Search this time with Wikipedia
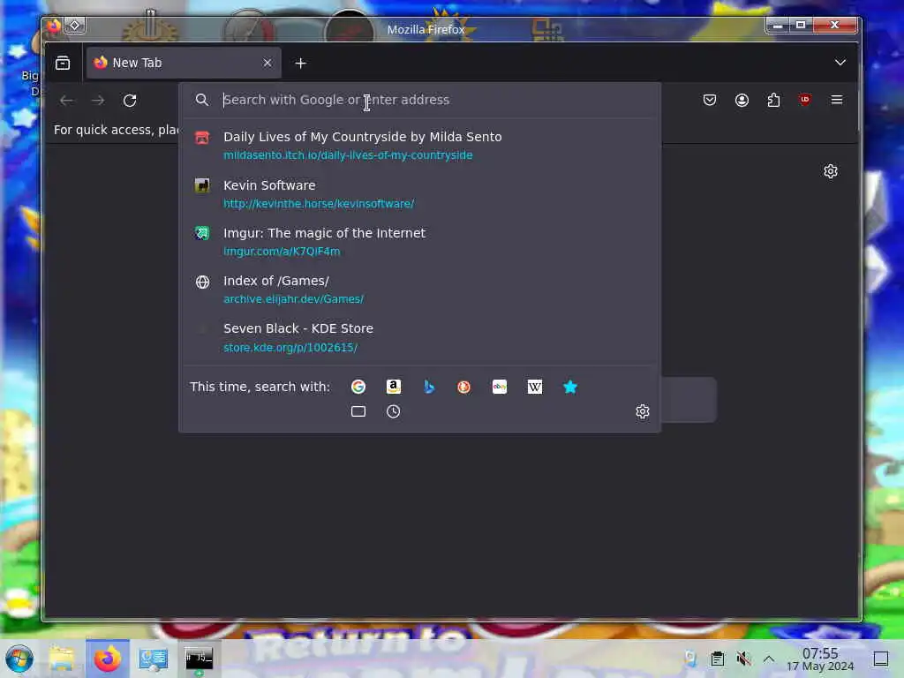Viewport: 904px width, 678px height. pos(534,387)
